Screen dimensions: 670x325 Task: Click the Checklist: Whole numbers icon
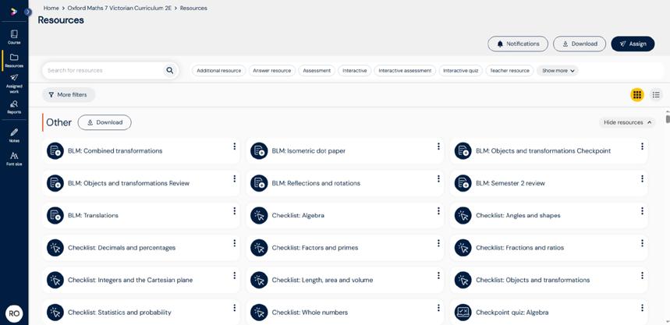pos(259,313)
